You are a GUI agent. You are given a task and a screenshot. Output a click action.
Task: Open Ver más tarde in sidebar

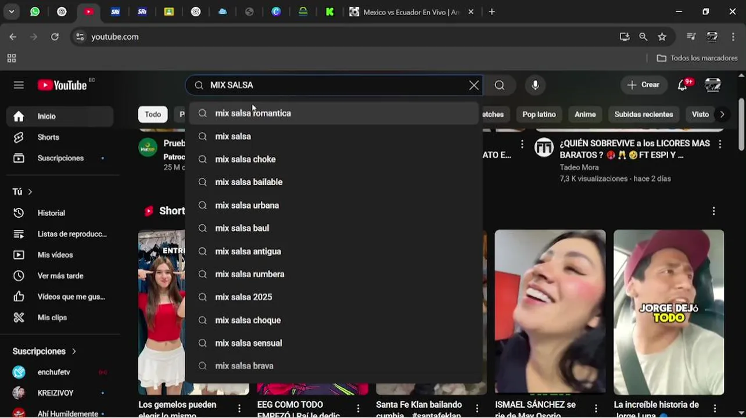pyautogui.click(x=60, y=276)
